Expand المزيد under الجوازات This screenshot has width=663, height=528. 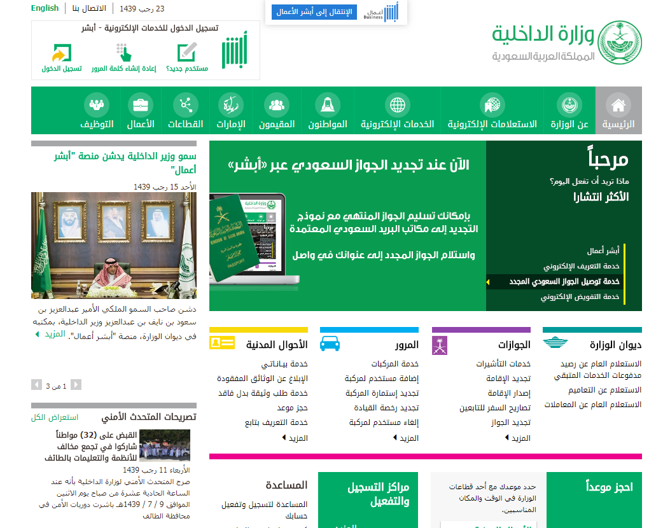(517, 438)
